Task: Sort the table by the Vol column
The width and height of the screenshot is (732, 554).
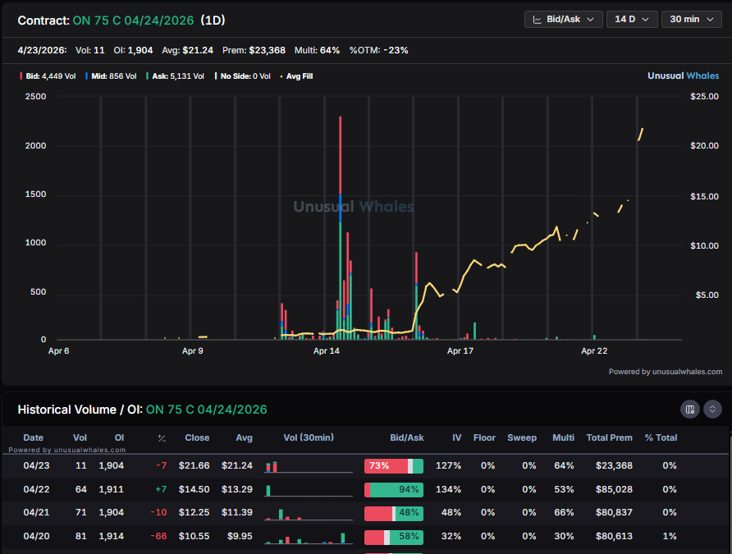Action: (79, 437)
